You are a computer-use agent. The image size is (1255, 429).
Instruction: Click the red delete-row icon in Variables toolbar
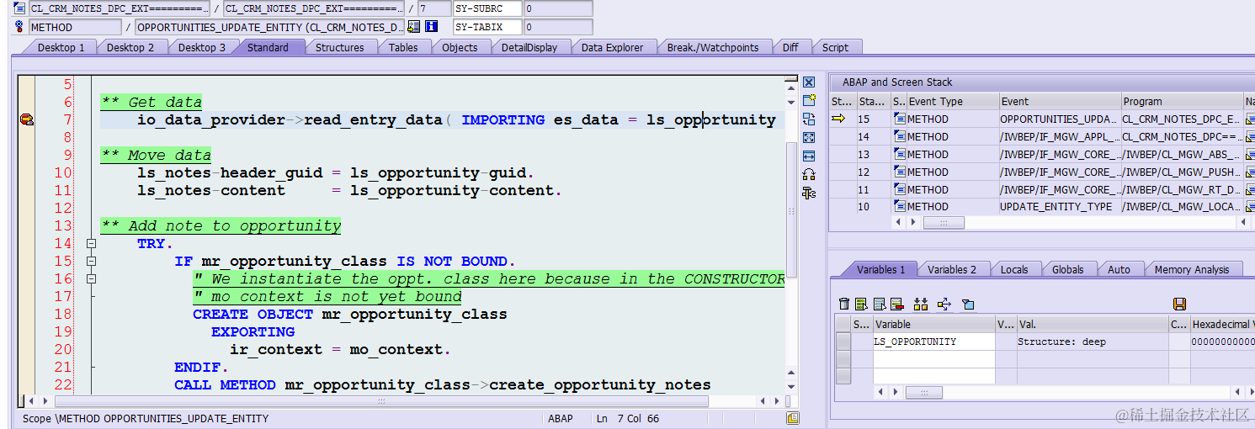(896, 304)
